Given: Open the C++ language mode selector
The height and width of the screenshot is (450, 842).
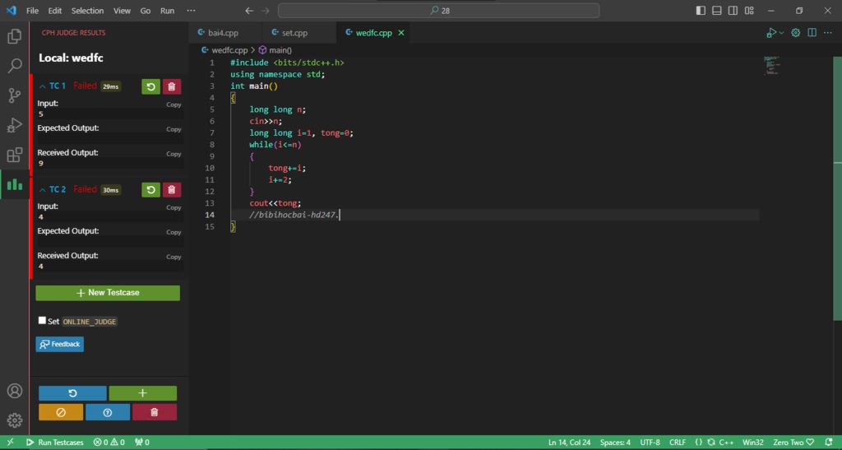Looking at the screenshot, I should coord(726,443).
